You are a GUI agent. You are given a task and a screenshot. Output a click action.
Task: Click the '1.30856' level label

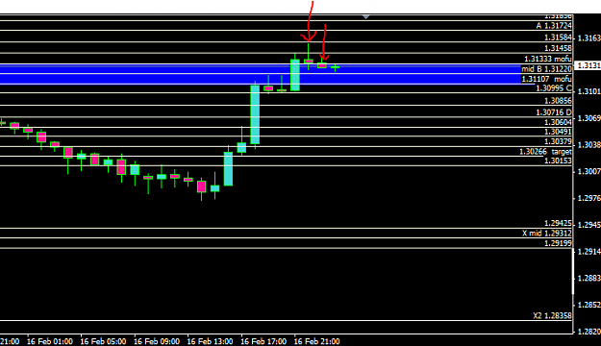(x=558, y=101)
